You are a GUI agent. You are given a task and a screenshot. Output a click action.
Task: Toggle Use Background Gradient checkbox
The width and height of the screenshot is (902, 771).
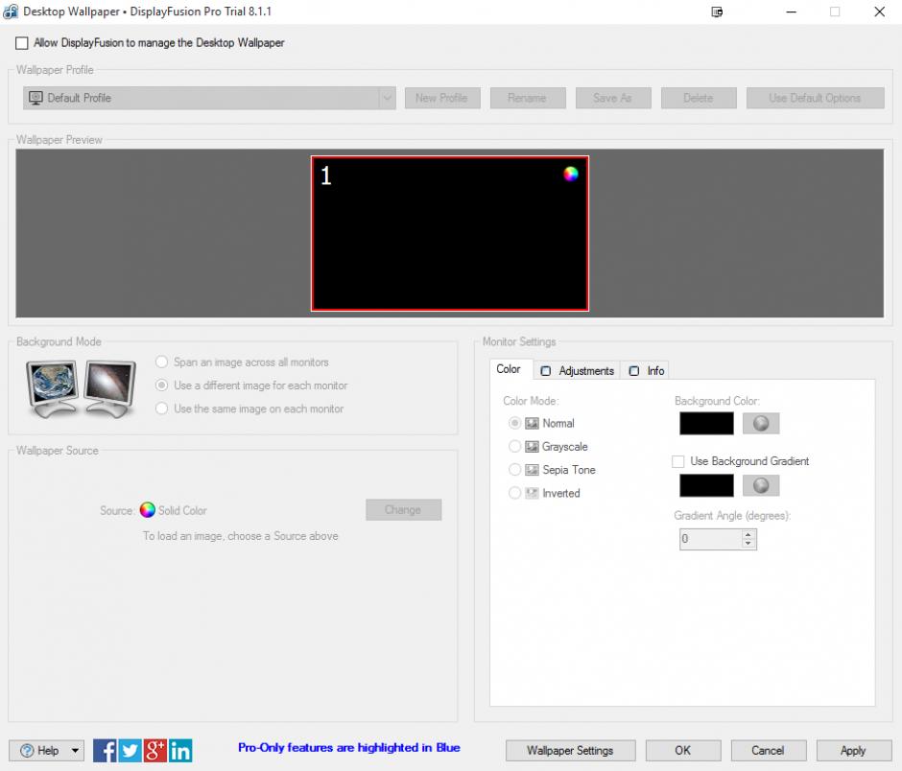point(679,461)
